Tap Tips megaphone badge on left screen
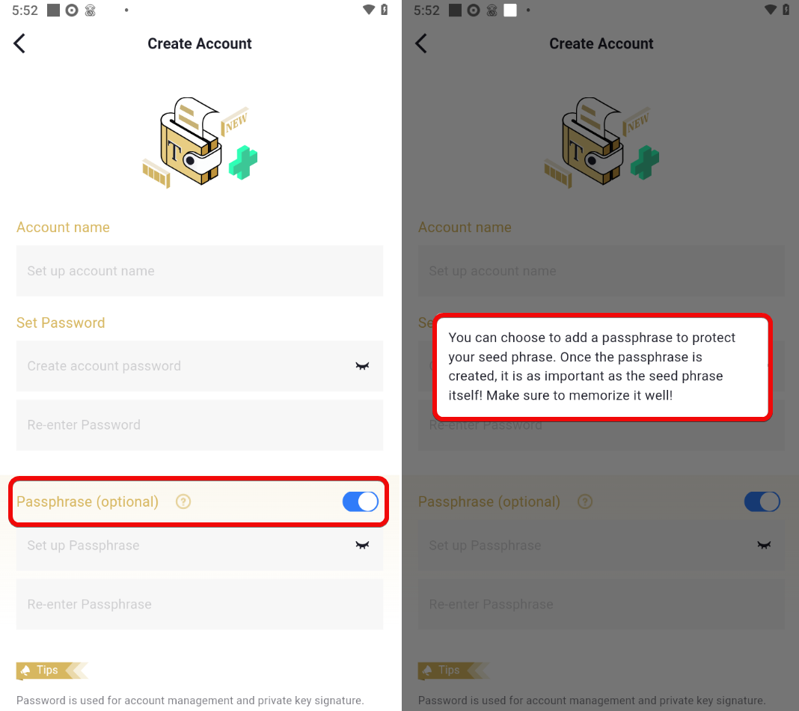 52,671
